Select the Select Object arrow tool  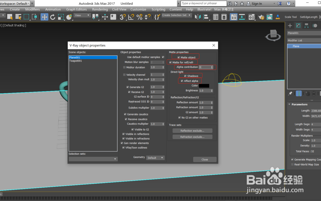tap(10, 17)
